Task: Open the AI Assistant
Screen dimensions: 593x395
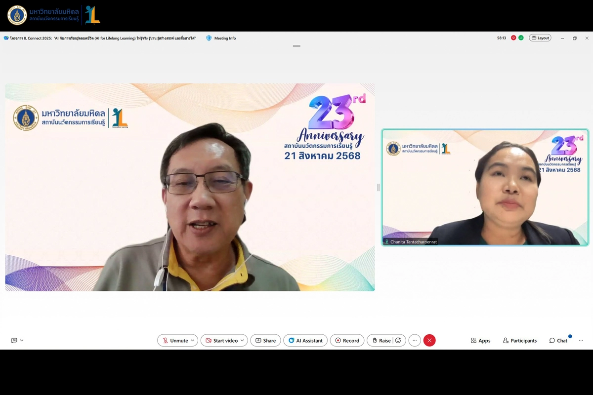Action: (x=305, y=341)
